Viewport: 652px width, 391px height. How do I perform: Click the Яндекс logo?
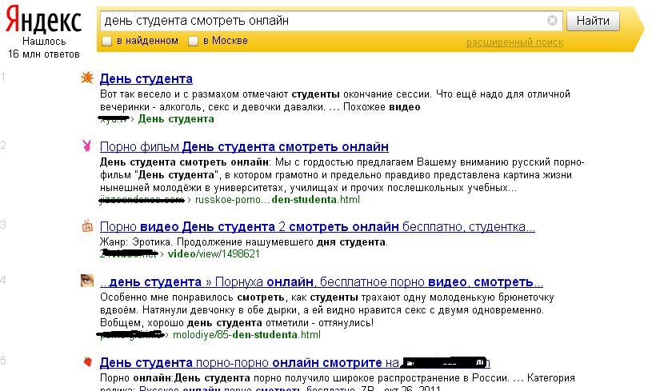point(43,20)
